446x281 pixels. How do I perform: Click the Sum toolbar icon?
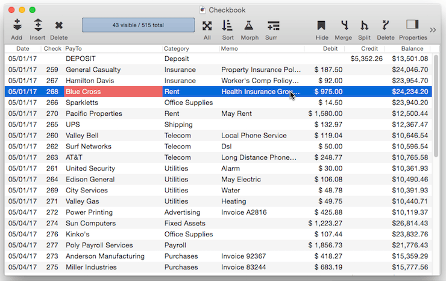pyautogui.click(x=274, y=25)
